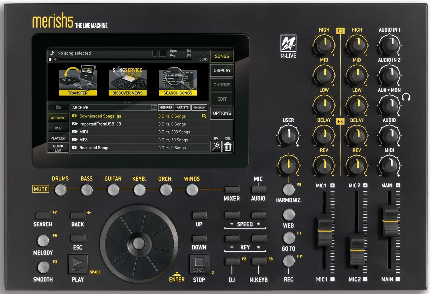
Task: Mute the KEYB. track
Action: [139, 190]
